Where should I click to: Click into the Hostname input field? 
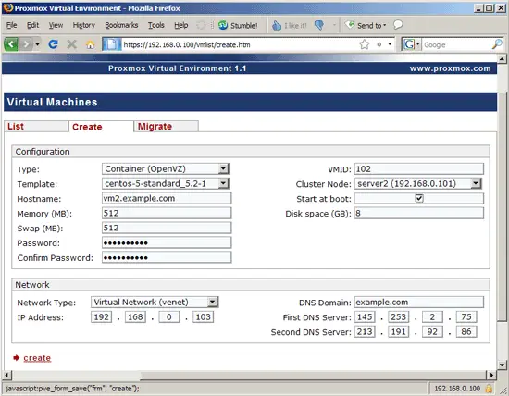tap(167, 198)
